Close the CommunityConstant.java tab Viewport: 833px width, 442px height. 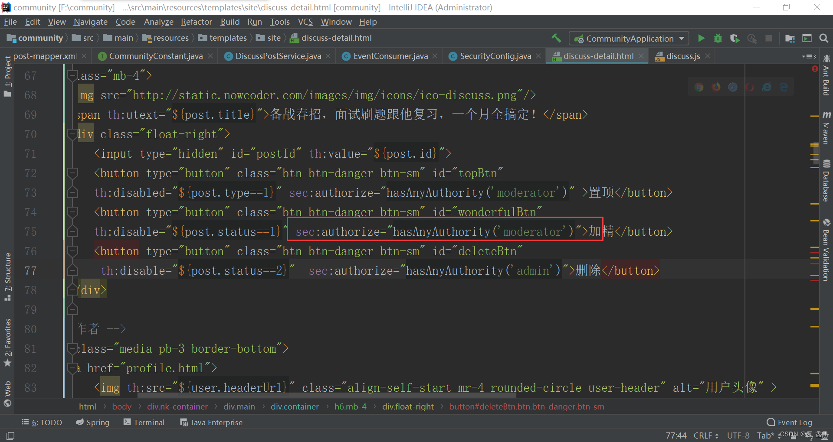(210, 56)
